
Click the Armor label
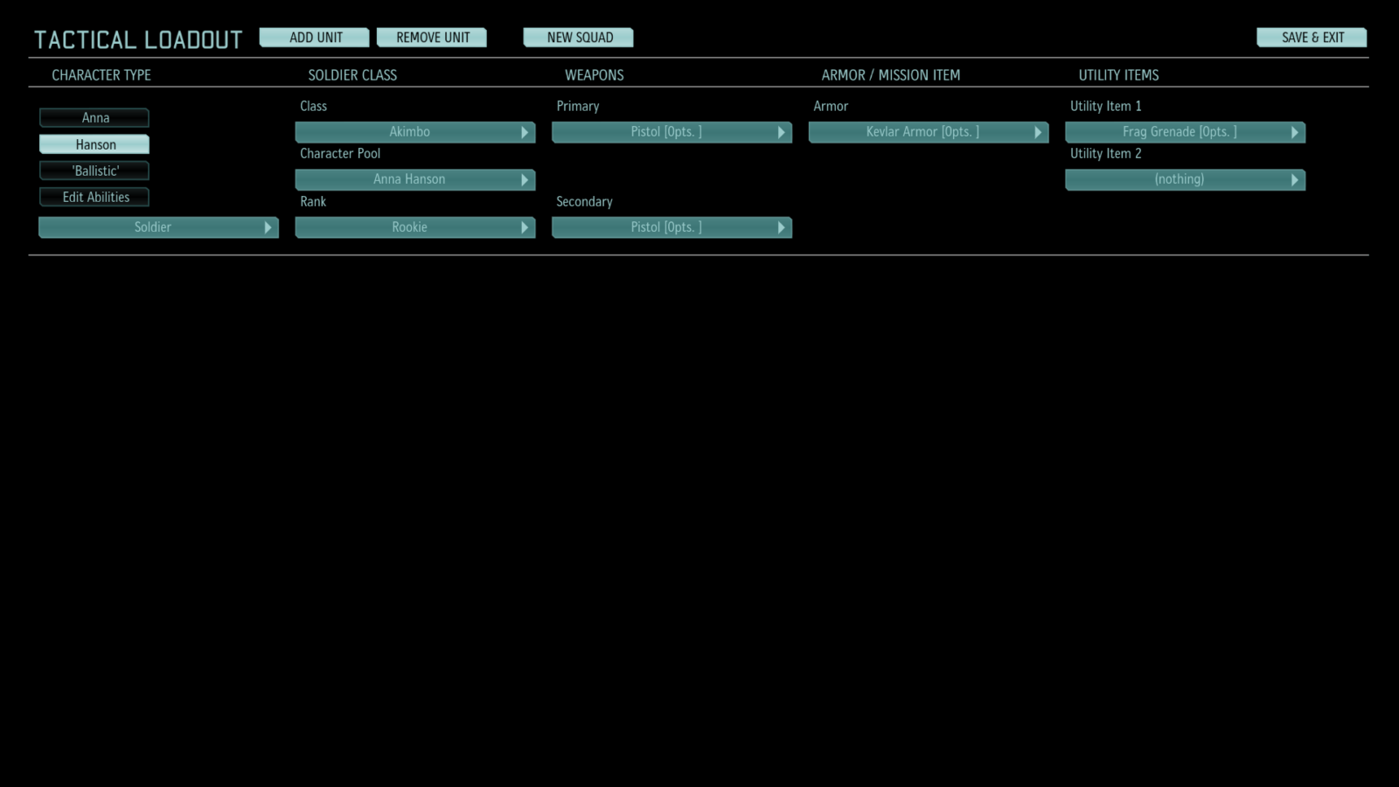pyautogui.click(x=831, y=106)
